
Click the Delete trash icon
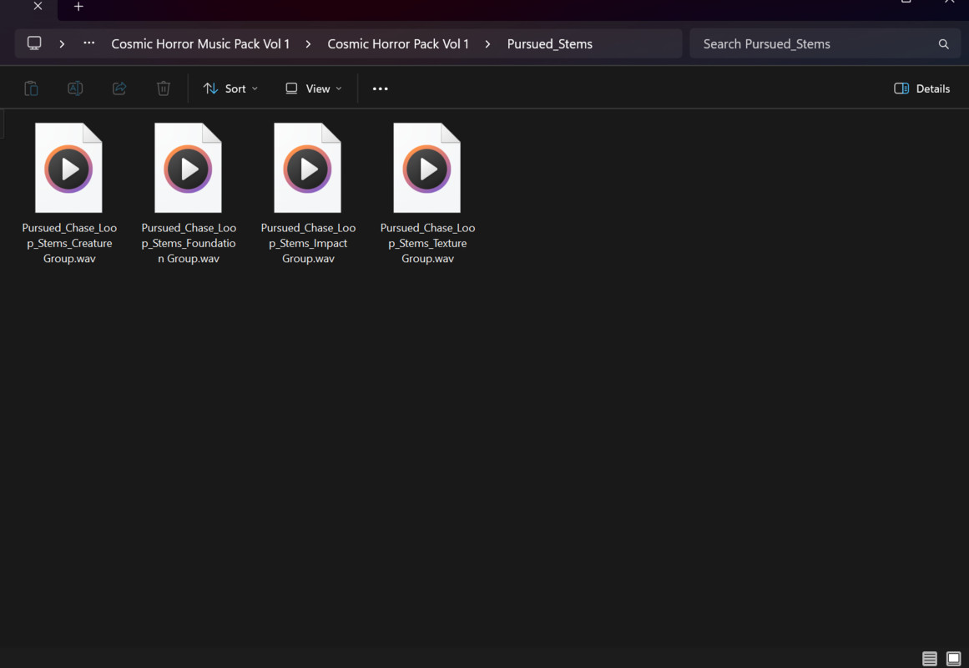[x=163, y=89]
